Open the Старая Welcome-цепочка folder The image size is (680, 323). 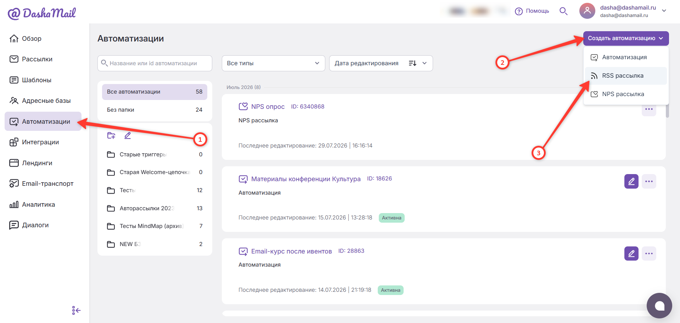pos(154,172)
